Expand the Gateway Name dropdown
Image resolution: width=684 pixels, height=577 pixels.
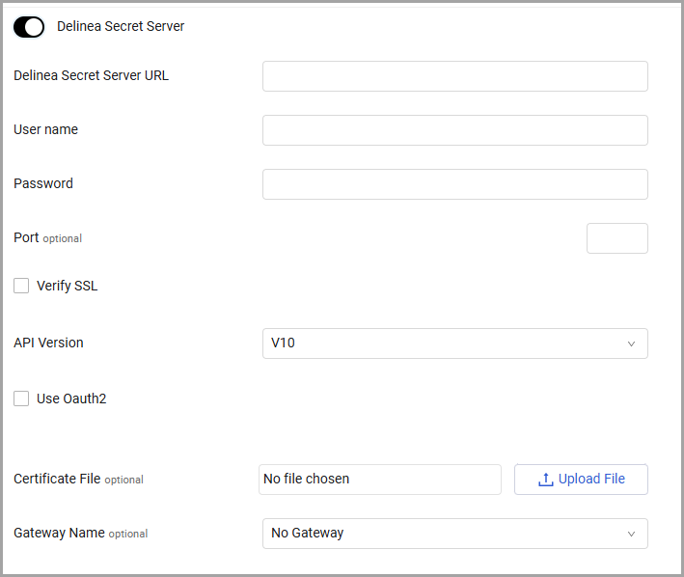(455, 534)
